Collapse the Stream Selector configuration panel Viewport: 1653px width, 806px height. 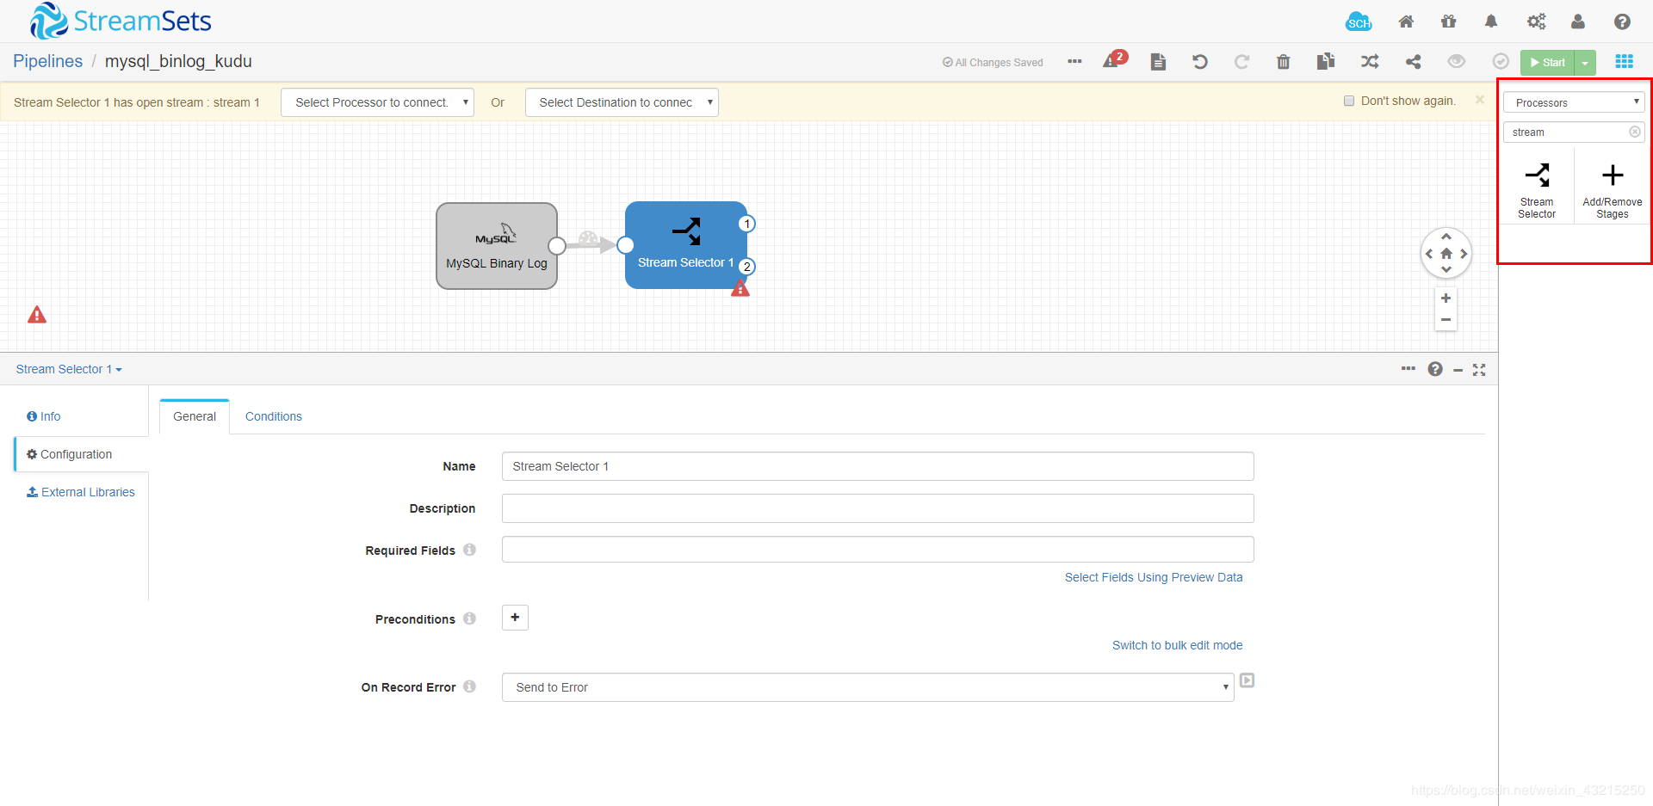pos(1458,369)
